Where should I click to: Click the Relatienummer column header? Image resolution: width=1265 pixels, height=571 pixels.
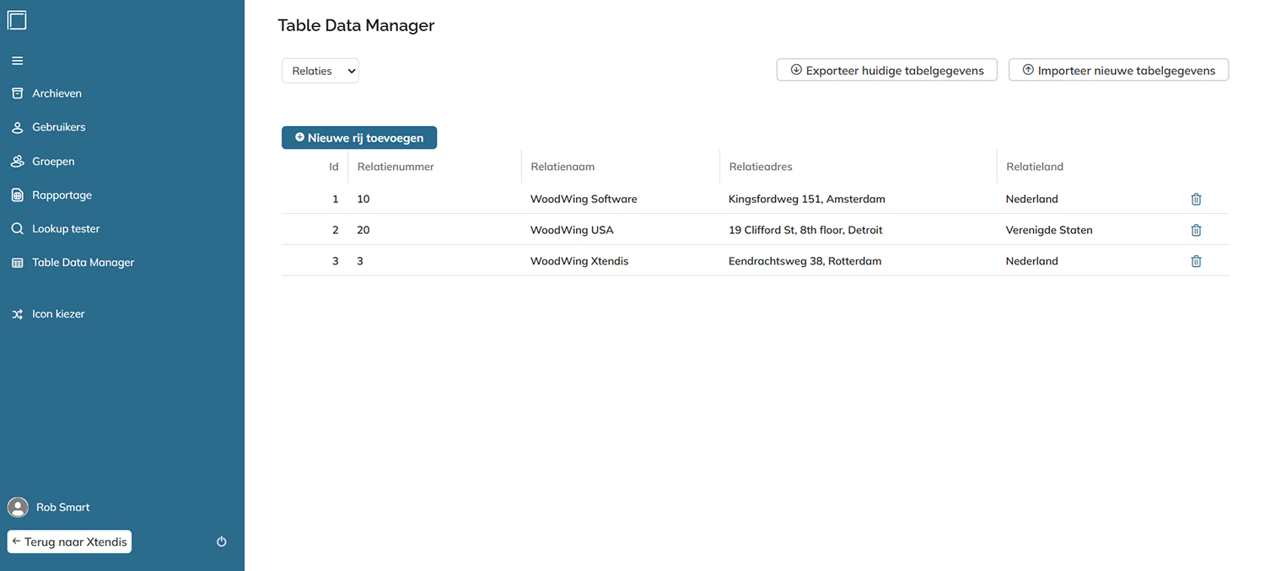point(396,167)
